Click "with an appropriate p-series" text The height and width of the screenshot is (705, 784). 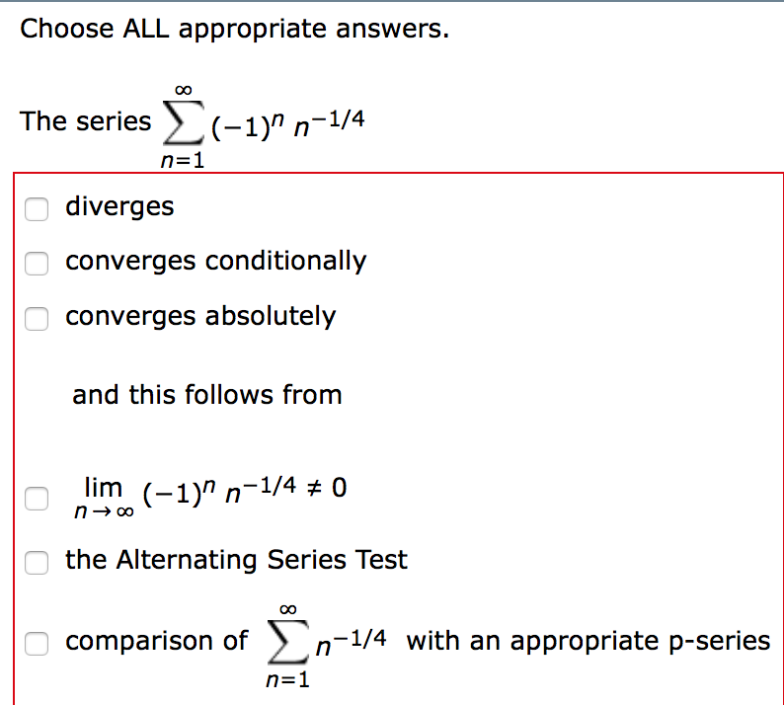click(x=588, y=641)
